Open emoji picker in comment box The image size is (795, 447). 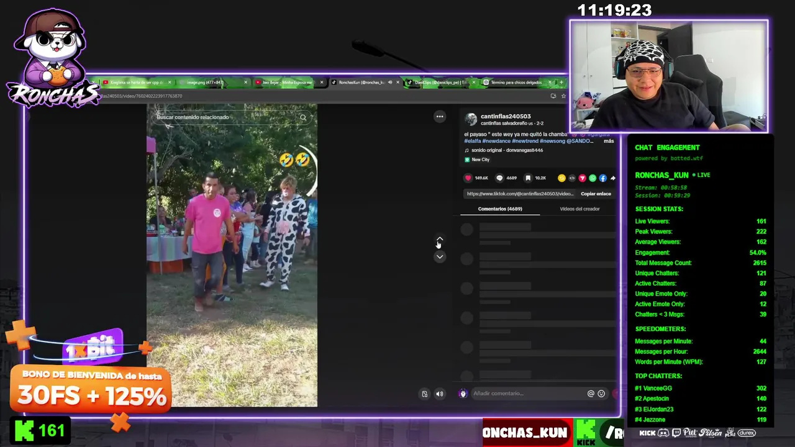coord(601,394)
